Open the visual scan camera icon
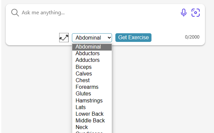 [196, 13]
